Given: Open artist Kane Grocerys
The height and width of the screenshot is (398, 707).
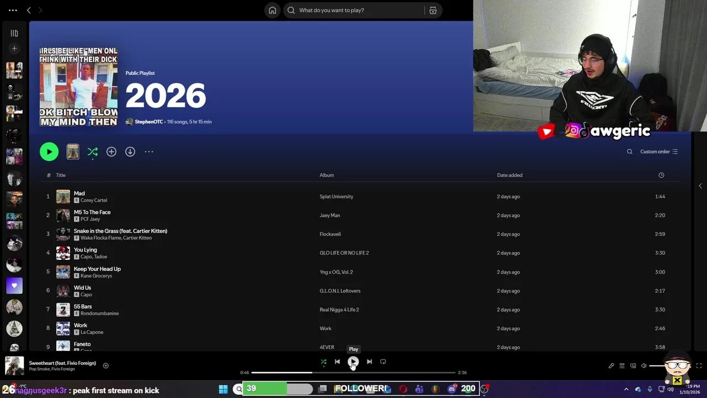Looking at the screenshot, I should pyautogui.click(x=96, y=276).
